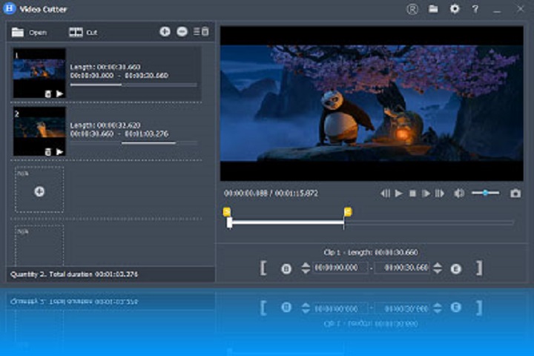This screenshot has width=534, height=356.
Task: Add a new clip with plus icon
Action: (x=165, y=32)
